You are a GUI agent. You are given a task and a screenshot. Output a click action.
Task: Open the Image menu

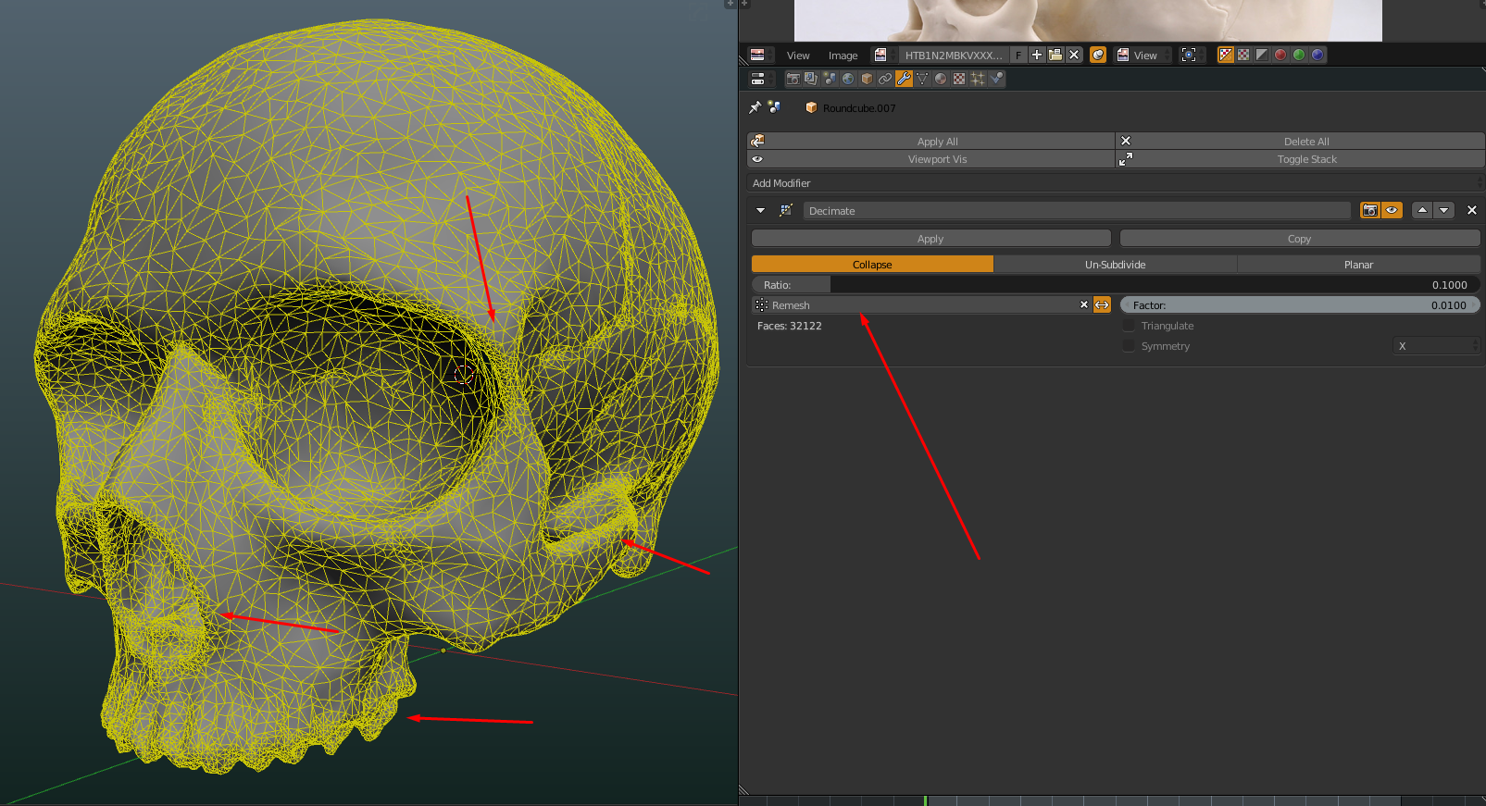843,56
